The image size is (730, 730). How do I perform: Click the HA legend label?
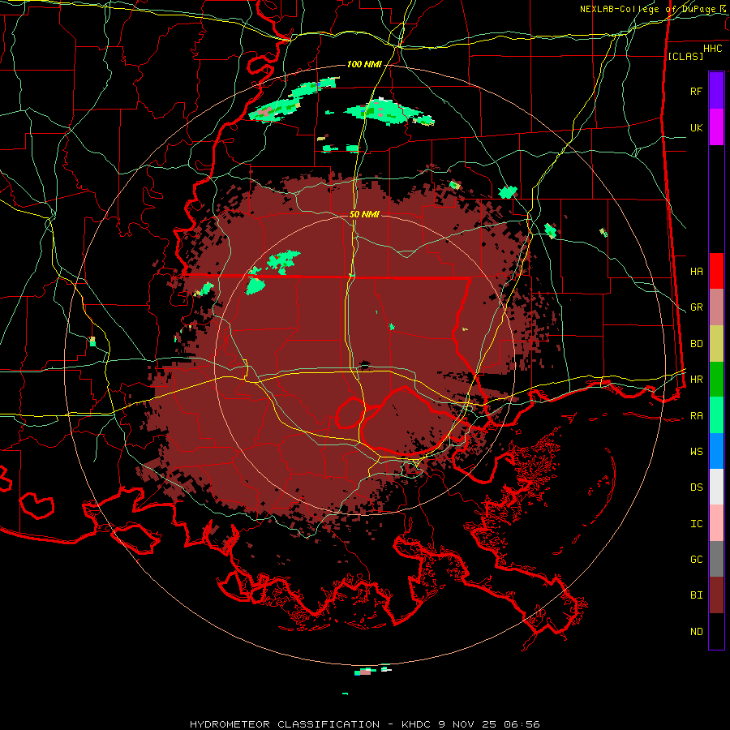696,271
